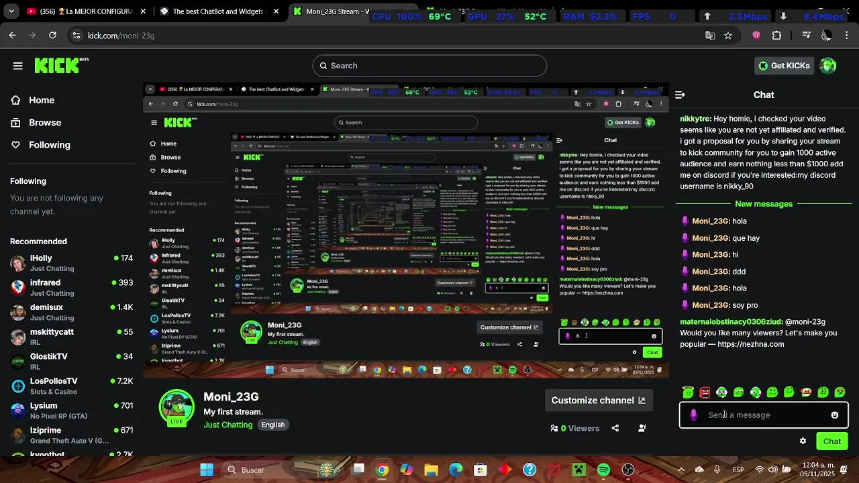The width and height of the screenshot is (859, 483).
Task: Show hidden system tray icons
Action: coord(681,470)
